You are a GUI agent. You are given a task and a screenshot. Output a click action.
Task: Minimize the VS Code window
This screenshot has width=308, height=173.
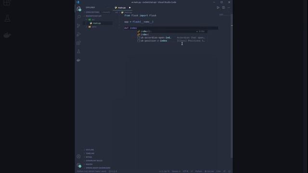214,2
